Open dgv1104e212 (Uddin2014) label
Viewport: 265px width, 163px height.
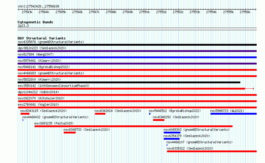pos(38,92)
